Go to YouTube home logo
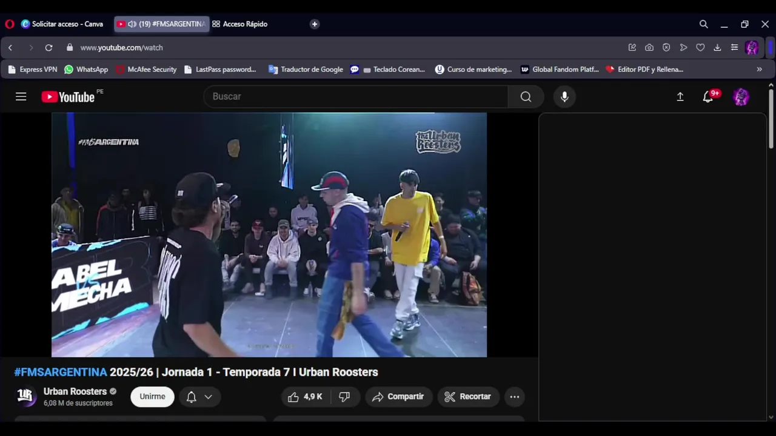The image size is (776, 436). point(68,97)
